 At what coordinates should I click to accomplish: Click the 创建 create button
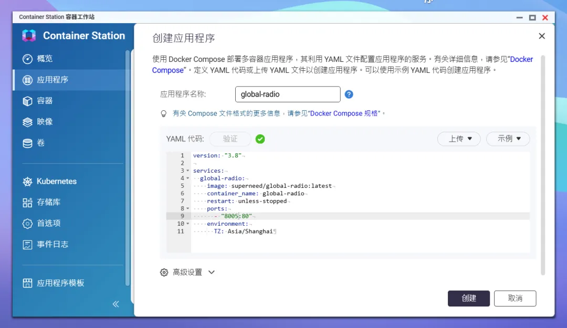(469, 298)
